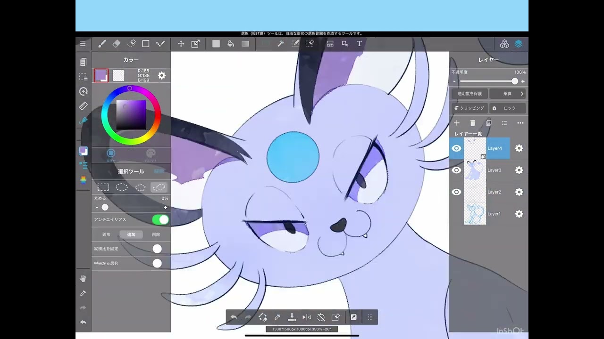
Task: Select the Layer1 thumbnail
Action: [475, 214]
